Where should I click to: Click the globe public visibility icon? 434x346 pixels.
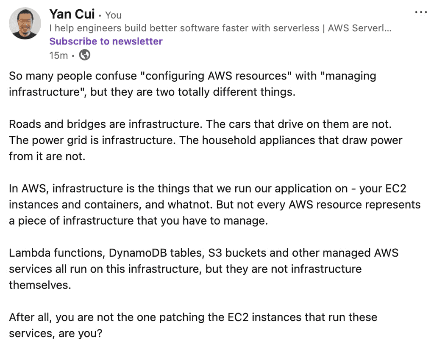pyautogui.click(x=85, y=55)
